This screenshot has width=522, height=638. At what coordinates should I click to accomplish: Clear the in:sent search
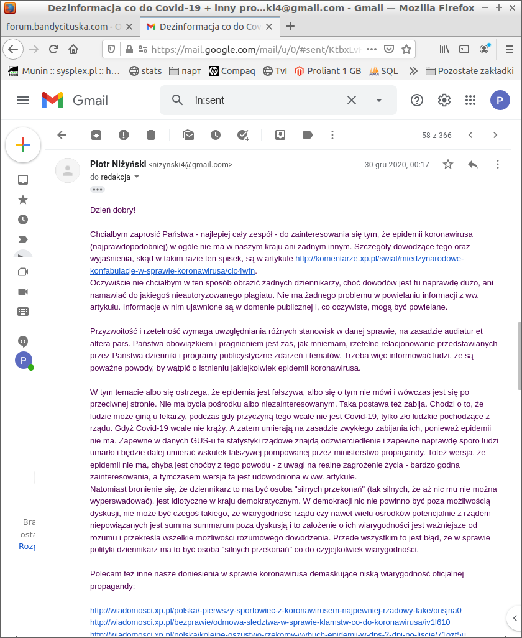coord(352,100)
